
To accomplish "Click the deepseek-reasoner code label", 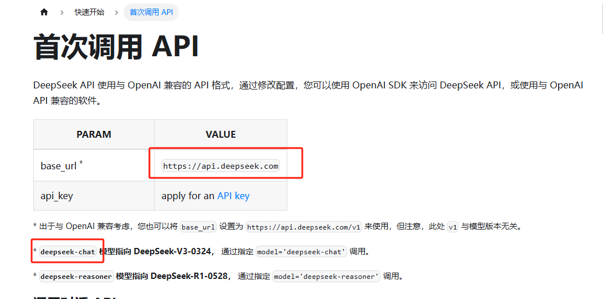I will [76, 277].
